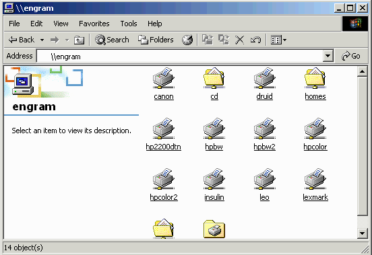Click the Go button
This screenshot has width=372, height=255.
pyautogui.click(x=351, y=56)
